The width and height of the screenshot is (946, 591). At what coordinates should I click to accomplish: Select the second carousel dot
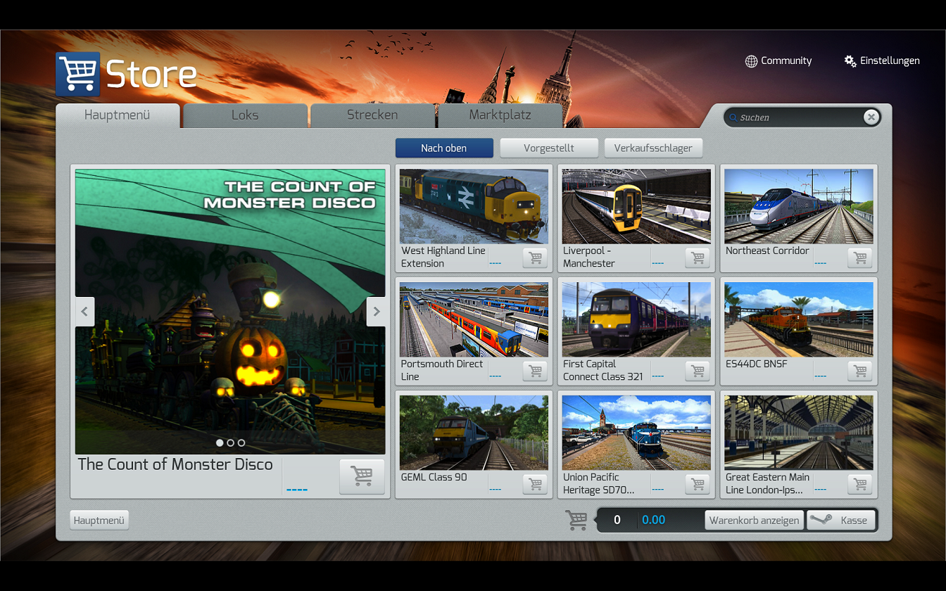pos(230,443)
